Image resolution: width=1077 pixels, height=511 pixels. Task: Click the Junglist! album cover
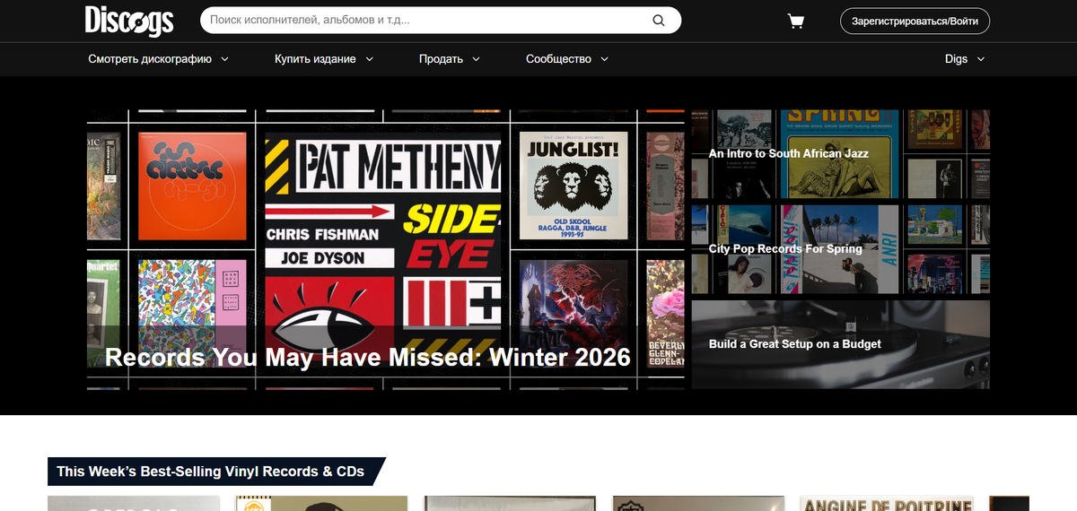574,186
